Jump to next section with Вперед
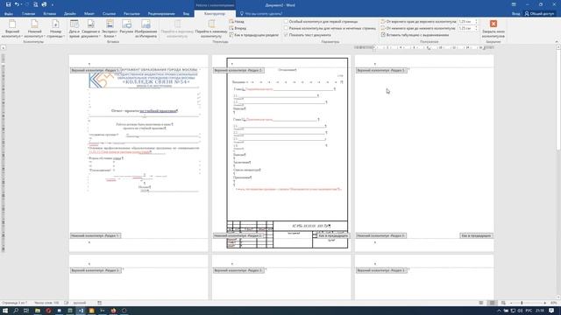Screen dimensions: 561x315 (238, 28)
